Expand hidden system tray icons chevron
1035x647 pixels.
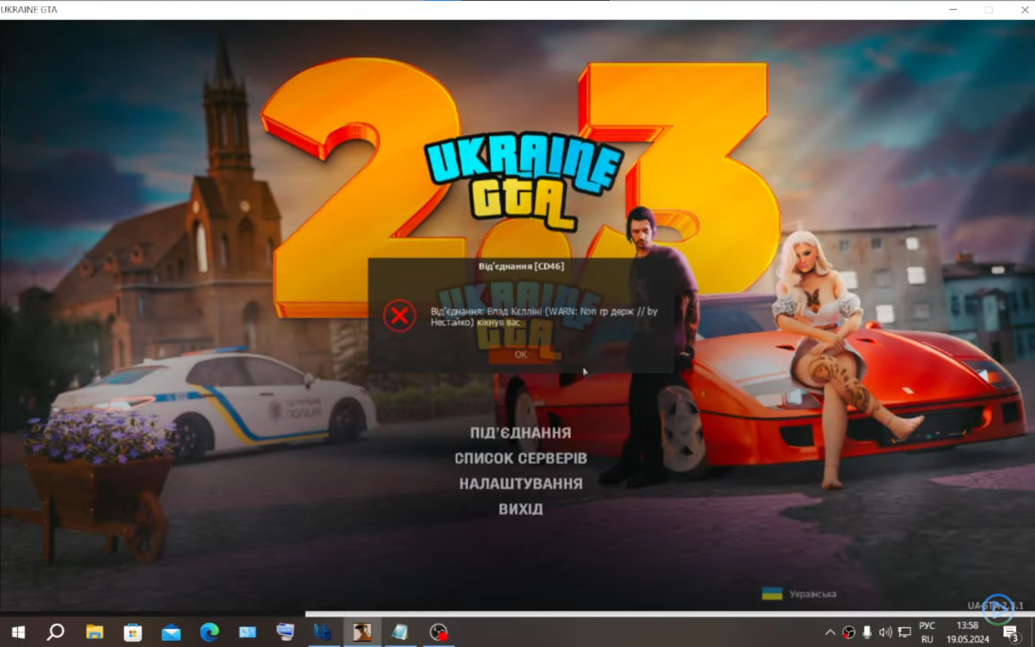[x=830, y=632]
